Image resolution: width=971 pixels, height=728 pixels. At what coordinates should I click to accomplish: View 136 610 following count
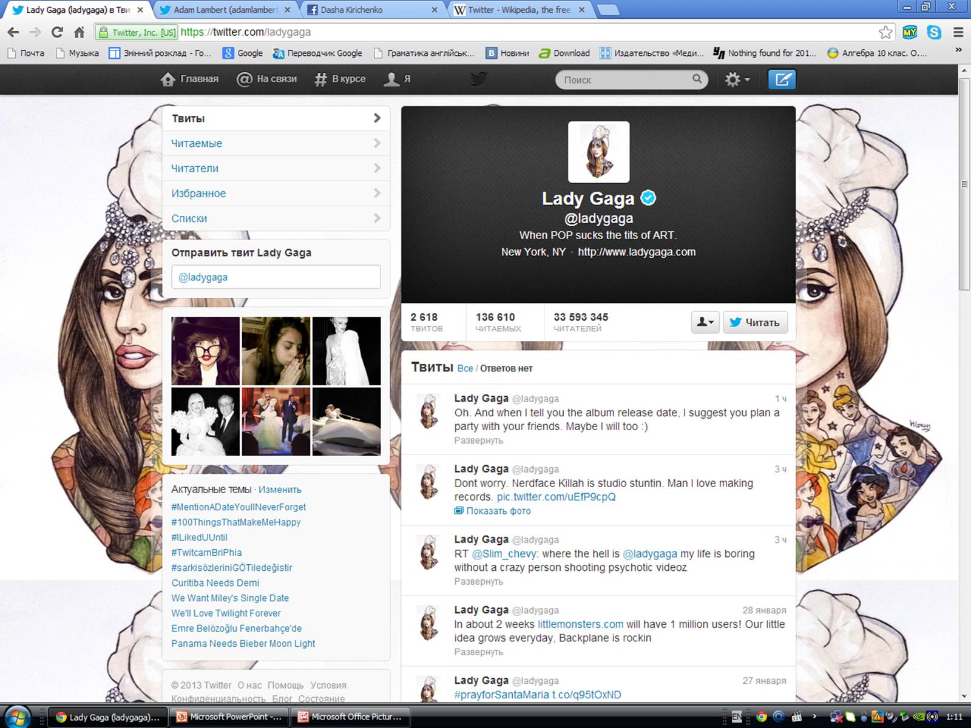[x=498, y=322]
